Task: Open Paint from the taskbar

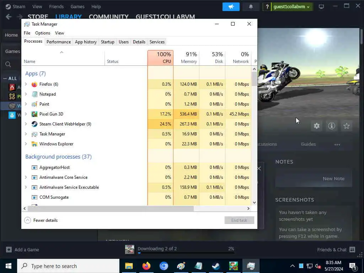Action: (x=181, y=266)
